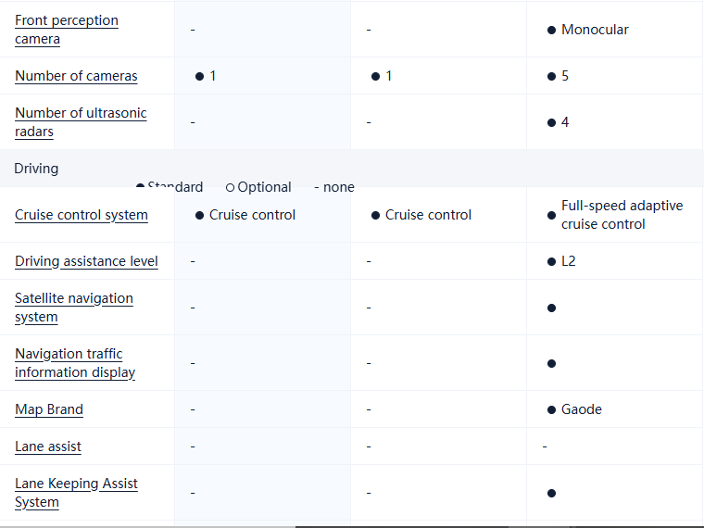Open the Lane assist link

(x=48, y=446)
